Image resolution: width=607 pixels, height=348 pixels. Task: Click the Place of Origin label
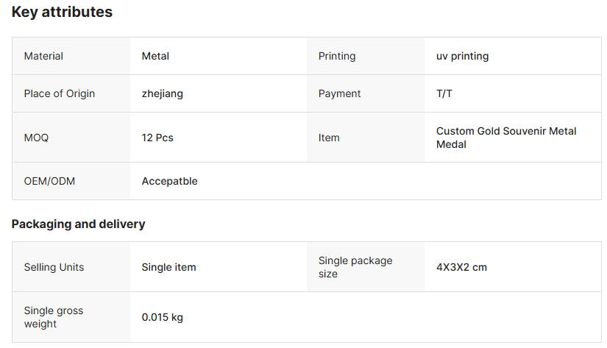tap(60, 93)
